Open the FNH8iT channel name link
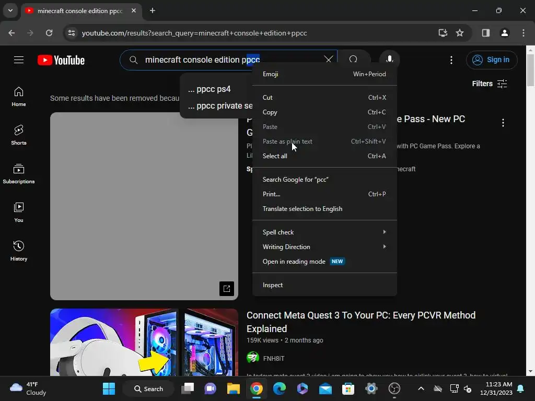Image resolution: width=535 pixels, height=401 pixels. coord(274,358)
